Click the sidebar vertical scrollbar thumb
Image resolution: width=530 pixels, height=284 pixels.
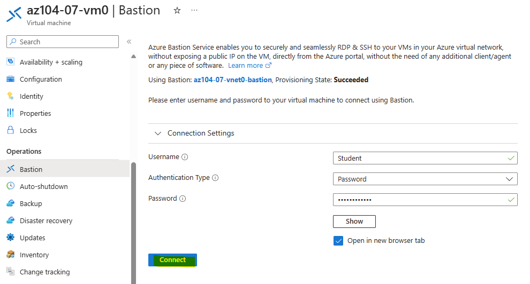133,223
